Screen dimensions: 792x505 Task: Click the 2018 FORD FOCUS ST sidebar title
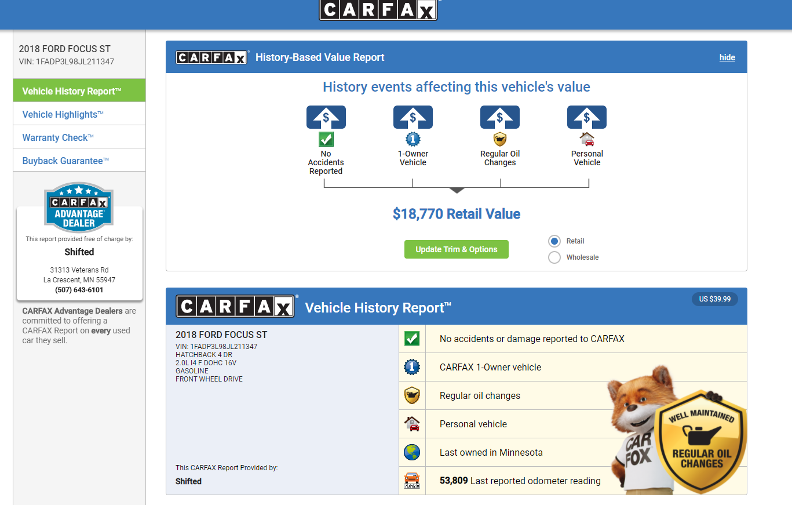[x=65, y=49]
